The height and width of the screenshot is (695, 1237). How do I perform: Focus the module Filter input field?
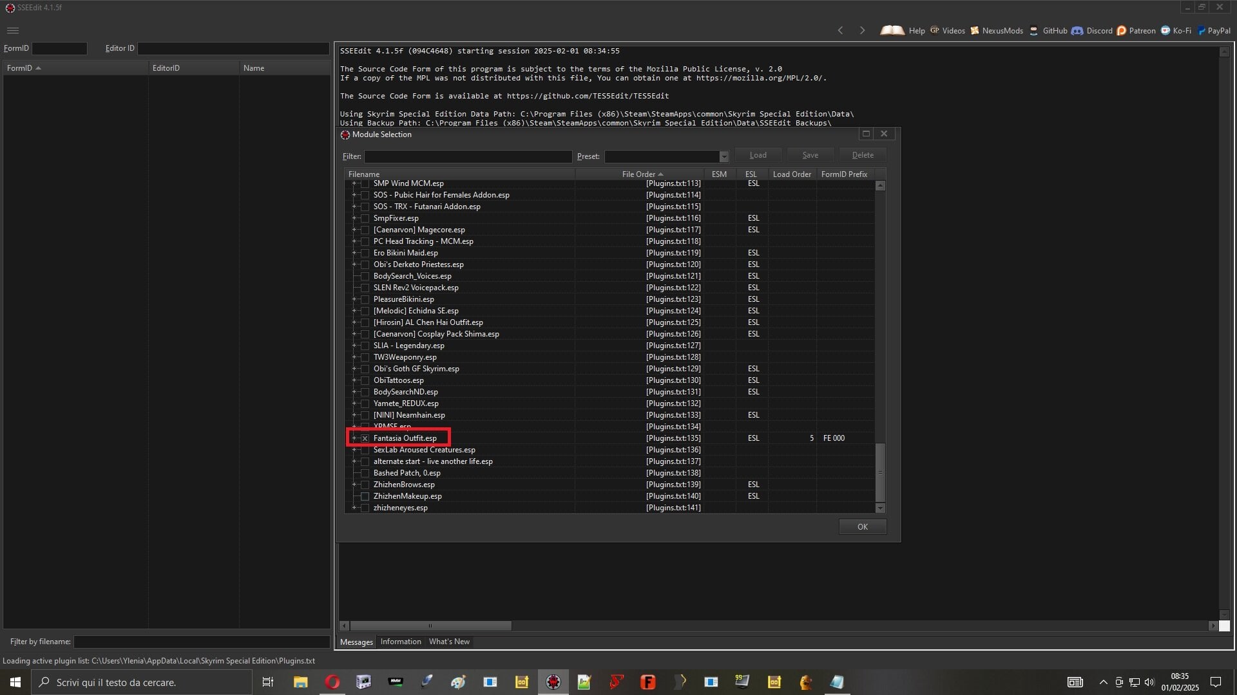[x=468, y=156]
